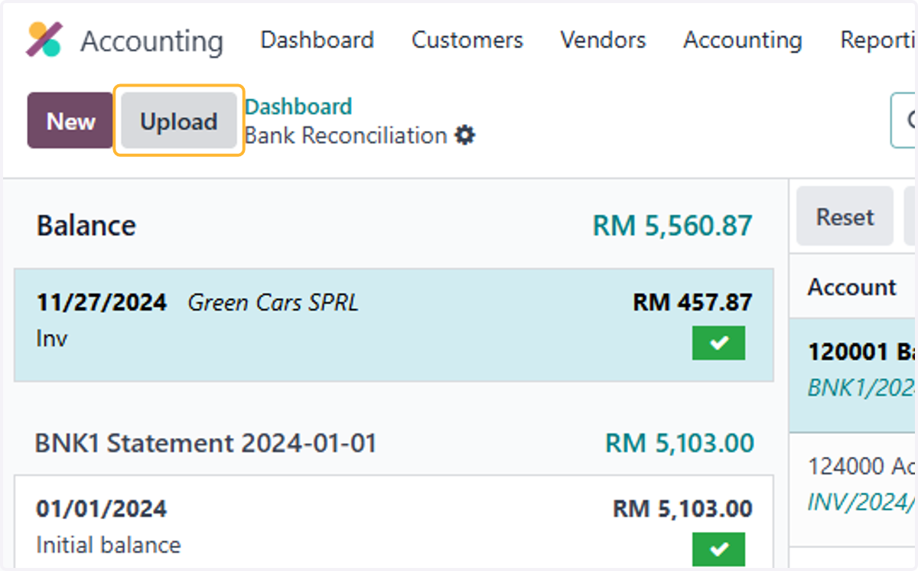Open the Accounting menu in navbar
Image resolution: width=918 pixels, height=571 pixels.
(743, 40)
